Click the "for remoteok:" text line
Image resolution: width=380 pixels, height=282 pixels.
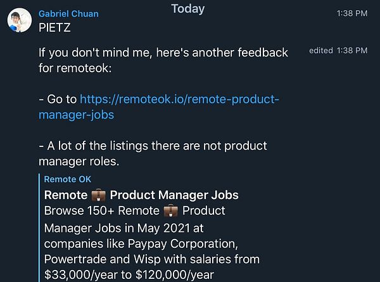pos(75,68)
